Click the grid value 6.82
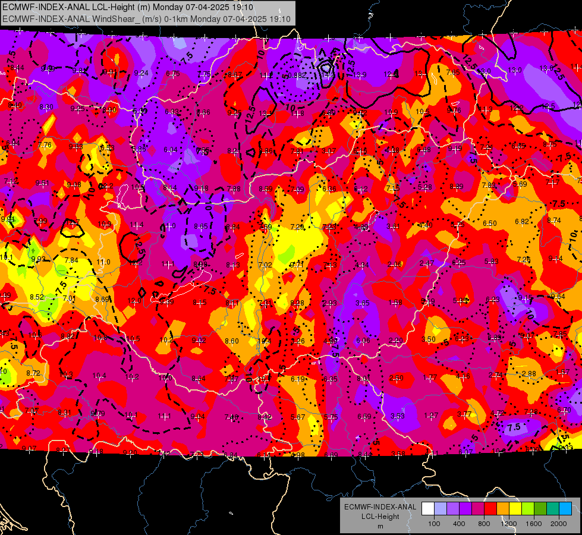The image size is (582, 535). (521, 222)
